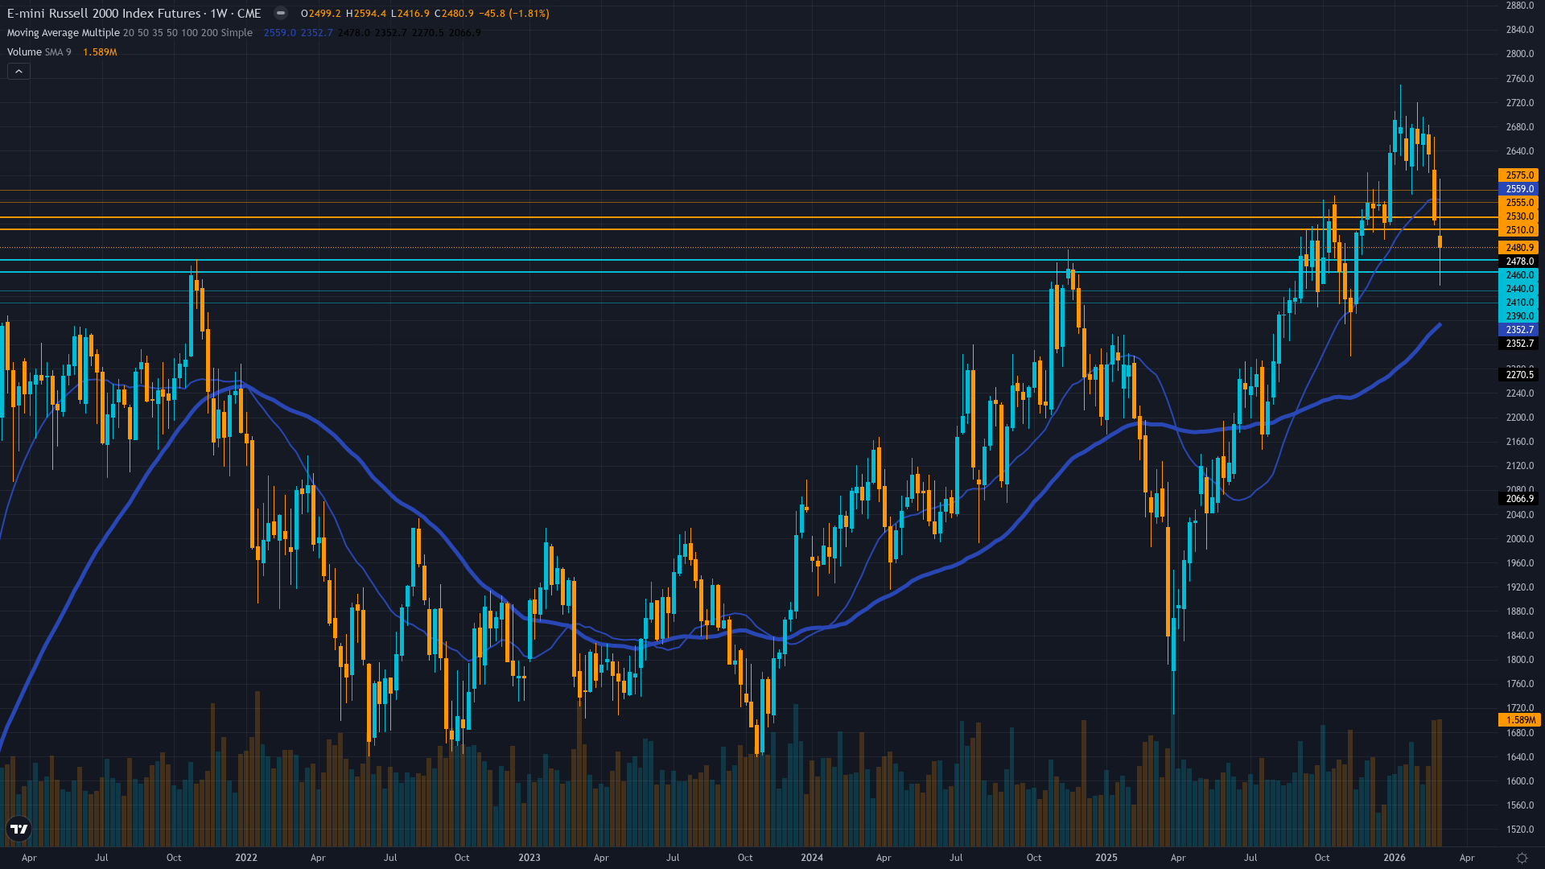Click the 2023 label on time axis
This screenshot has height=869, width=1545.
(x=529, y=858)
